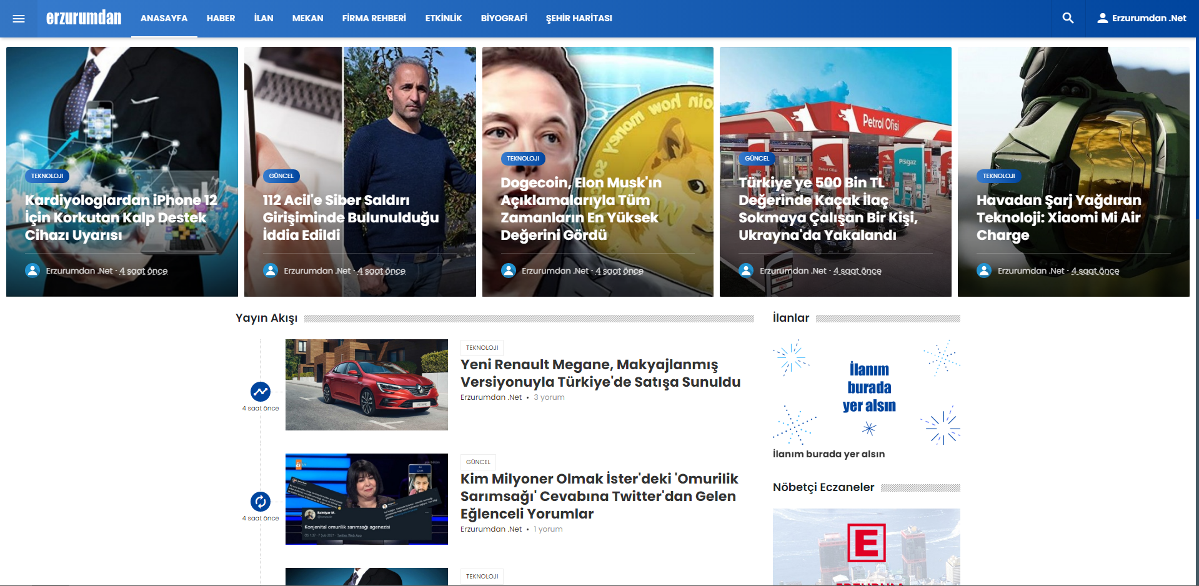Screen dimensions: 1199x586
Task: Click the refresh icon beside the Kim Milyoner article
Action: point(261,502)
